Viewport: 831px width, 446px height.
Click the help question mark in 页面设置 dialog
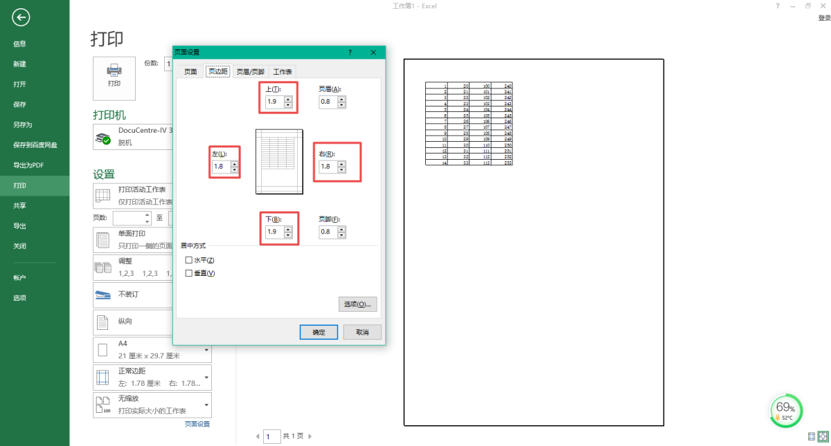point(350,53)
